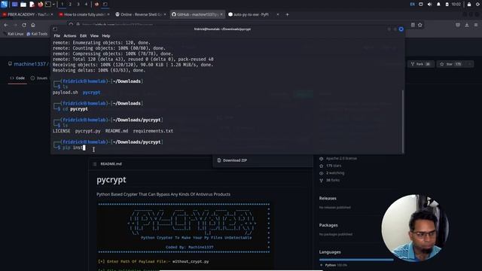Open the terminal Help menu
482x271 pixels.
pyautogui.click(x=106, y=36)
